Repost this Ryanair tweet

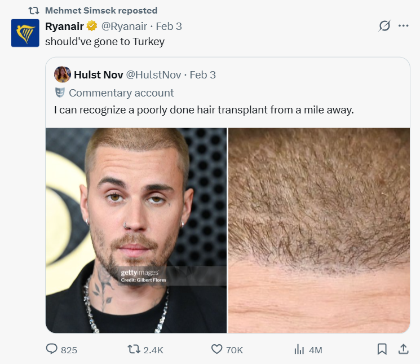pyautogui.click(x=134, y=349)
